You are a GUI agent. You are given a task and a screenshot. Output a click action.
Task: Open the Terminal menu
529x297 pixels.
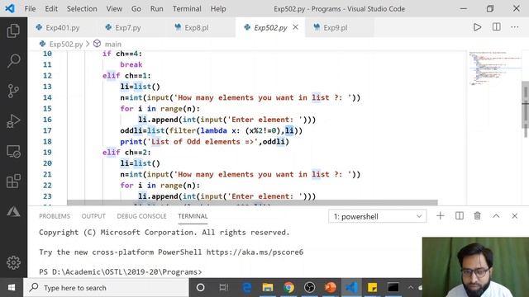click(x=187, y=9)
